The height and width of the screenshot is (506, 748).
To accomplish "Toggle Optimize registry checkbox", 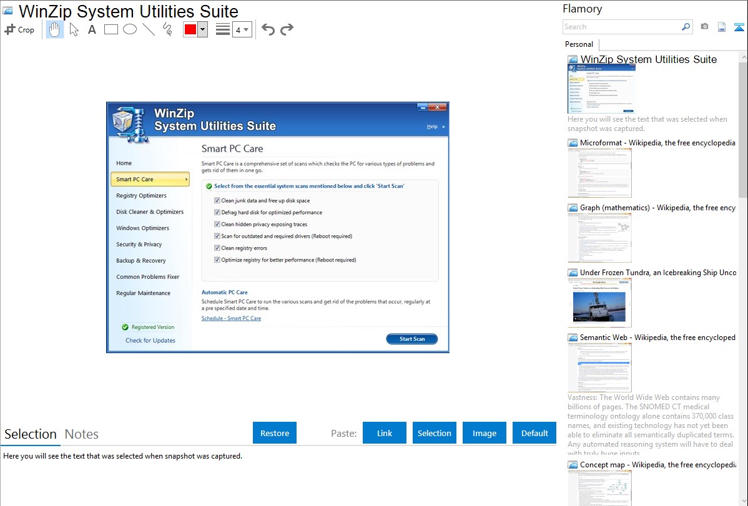I will pyautogui.click(x=217, y=260).
